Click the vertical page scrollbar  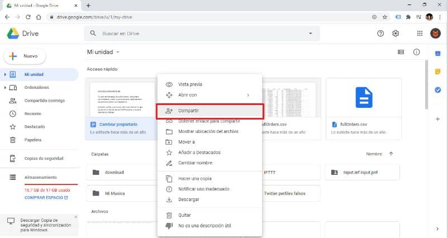(426, 85)
